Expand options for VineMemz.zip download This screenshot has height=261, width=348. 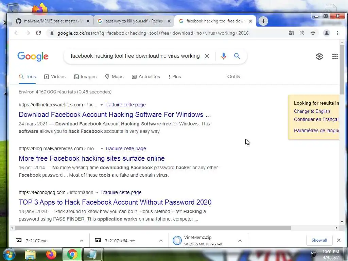[240, 241]
